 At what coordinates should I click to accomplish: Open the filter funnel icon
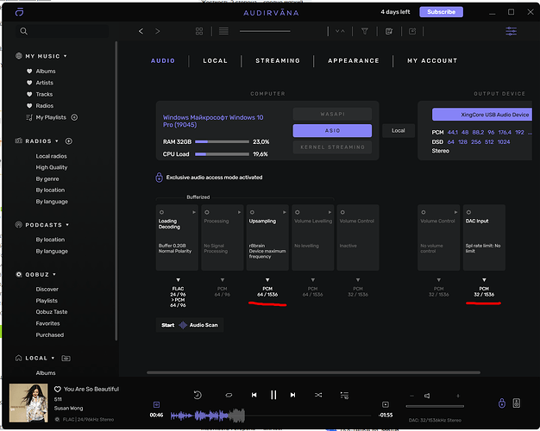[x=364, y=31]
